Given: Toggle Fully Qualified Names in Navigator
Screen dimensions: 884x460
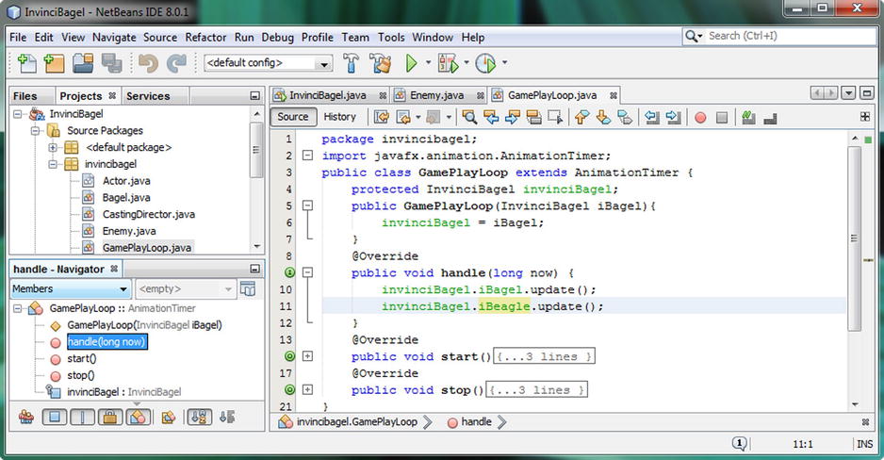Looking at the screenshot, I should coord(169,418).
